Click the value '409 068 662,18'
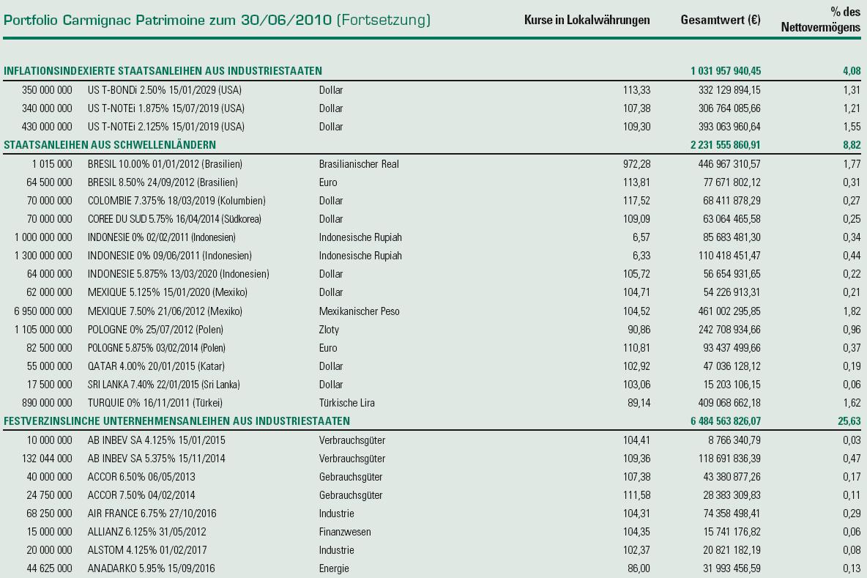This screenshot has height=578, width=867. point(729,403)
